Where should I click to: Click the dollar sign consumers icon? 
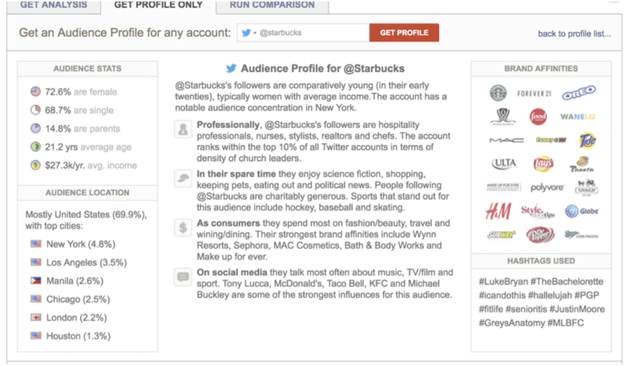click(x=183, y=228)
